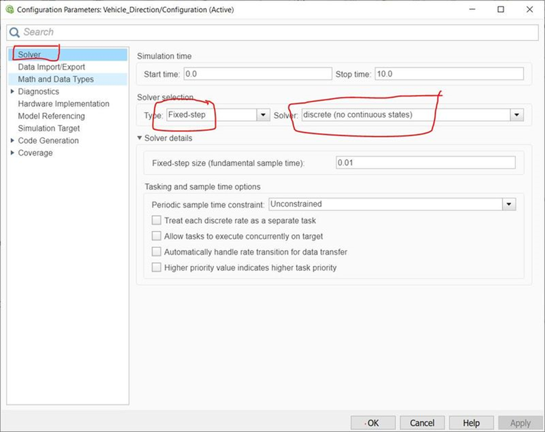Click the Start time field
Screen dimensions: 545x432
258,74
